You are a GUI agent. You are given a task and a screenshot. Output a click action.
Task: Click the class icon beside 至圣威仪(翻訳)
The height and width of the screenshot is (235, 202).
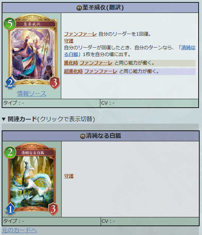coord(79,8)
